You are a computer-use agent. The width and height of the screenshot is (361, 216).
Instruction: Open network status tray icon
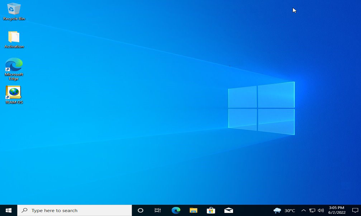312,210
